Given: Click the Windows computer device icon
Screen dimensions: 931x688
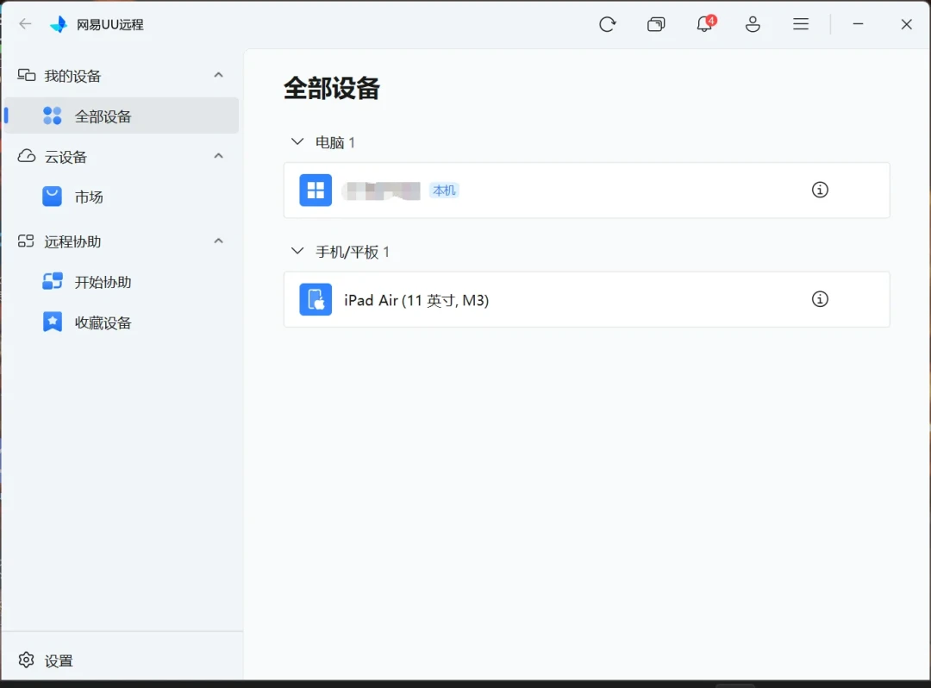Looking at the screenshot, I should point(316,190).
